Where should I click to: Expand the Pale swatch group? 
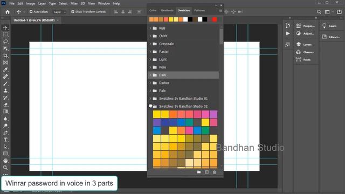point(150,91)
